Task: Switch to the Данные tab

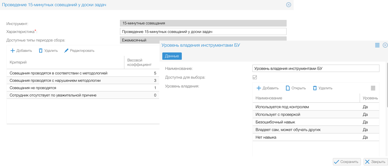Action: coord(172,56)
